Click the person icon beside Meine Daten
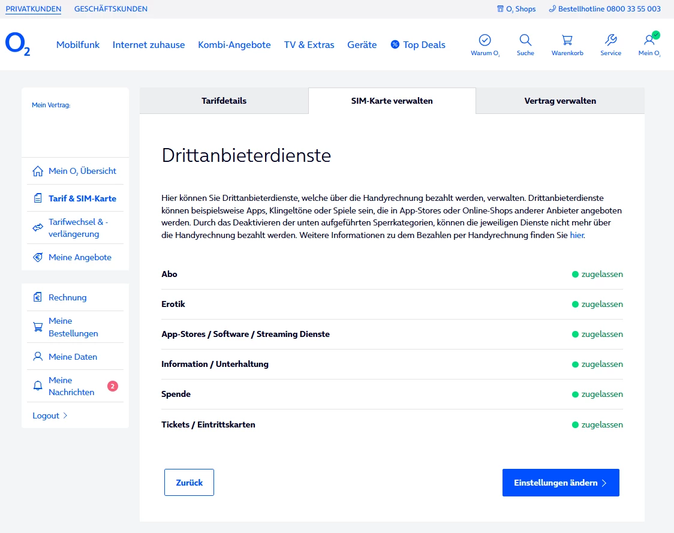 pyautogui.click(x=38, y=356)
